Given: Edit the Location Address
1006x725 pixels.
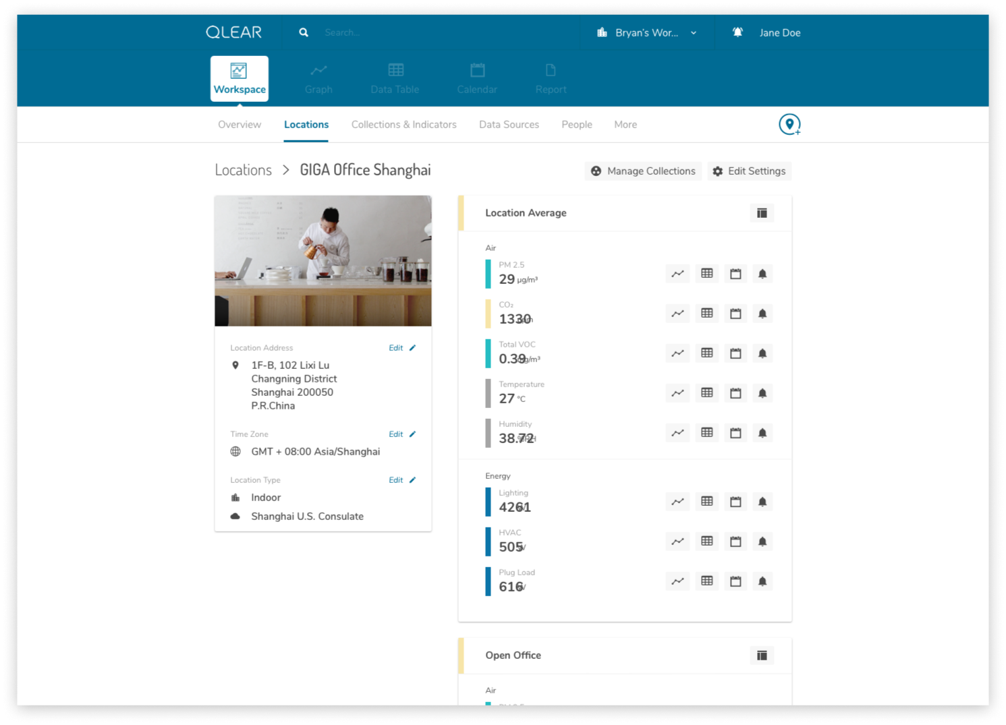Looking at the screenshot, I should [x=402, y=348].
